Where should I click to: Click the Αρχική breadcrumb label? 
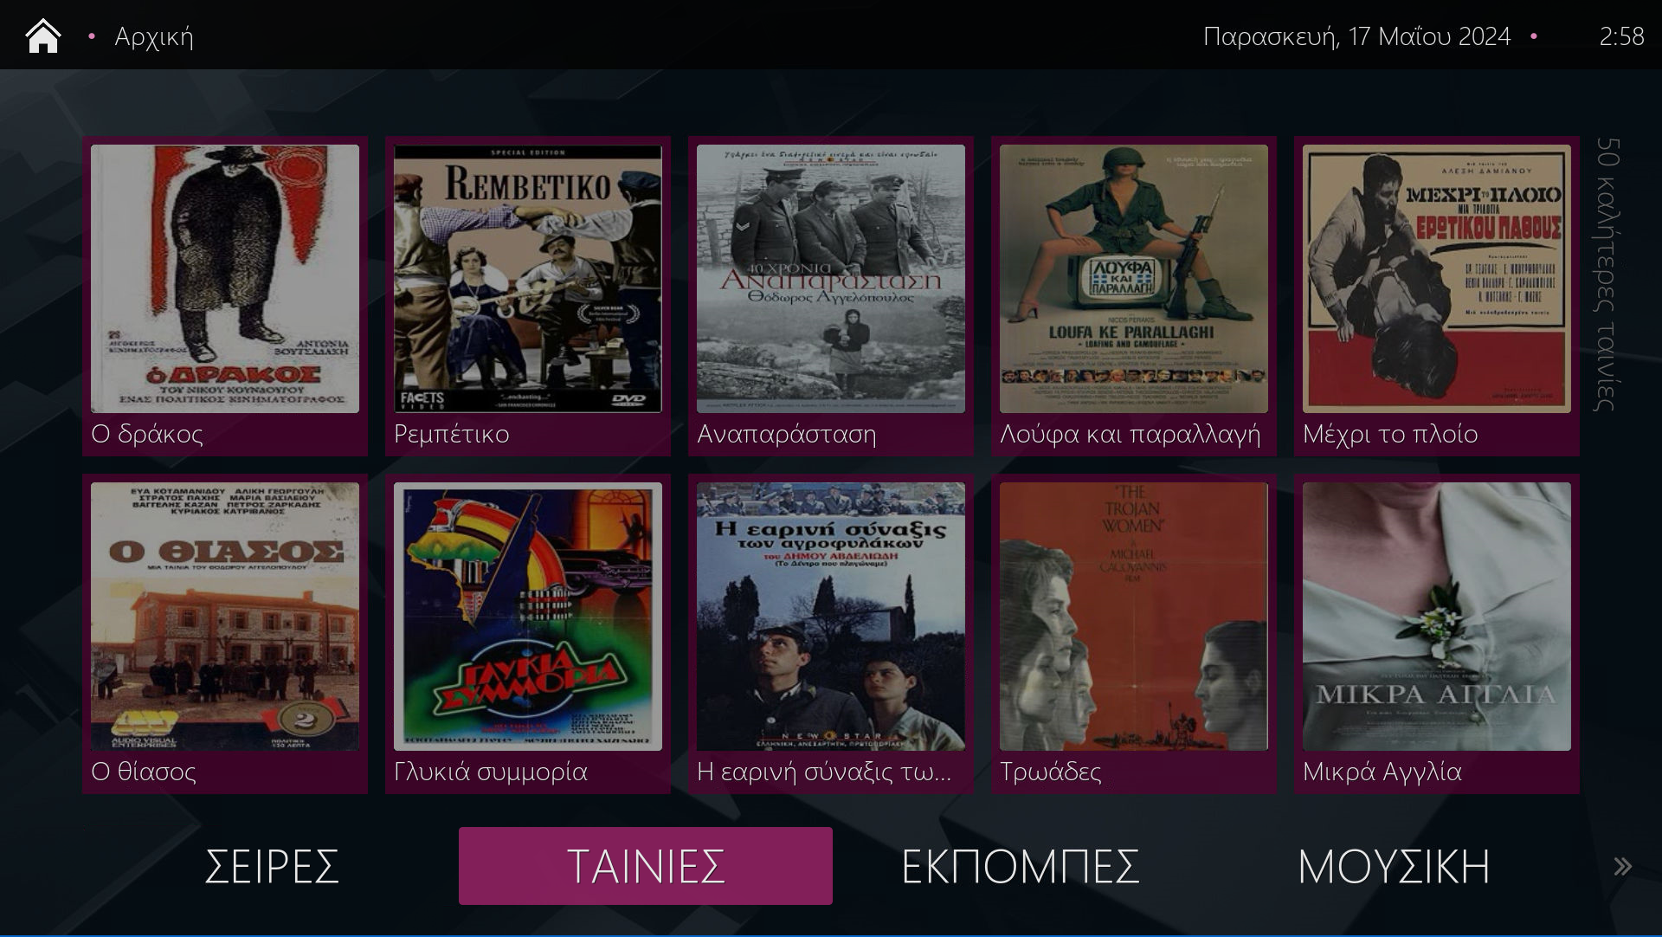154,37
